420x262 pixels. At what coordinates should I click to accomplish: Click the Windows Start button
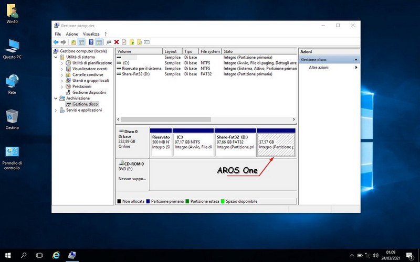pyautogui.click(x=8, y=255)
